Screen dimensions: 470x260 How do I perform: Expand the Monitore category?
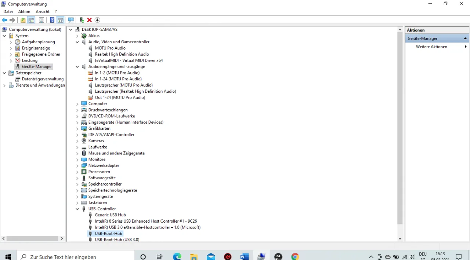tap(77, 160)
